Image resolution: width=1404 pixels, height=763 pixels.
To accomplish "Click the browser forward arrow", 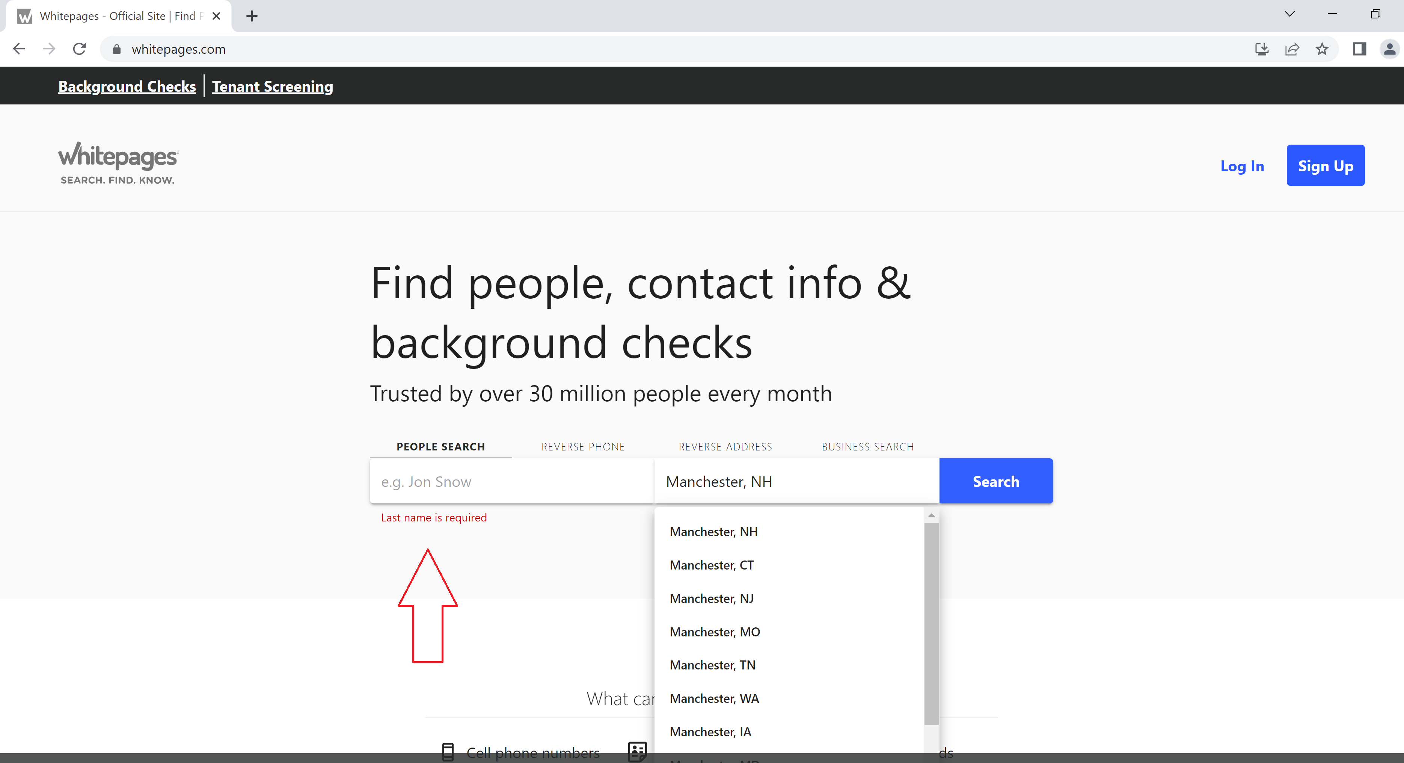I will tap(49, 49).
